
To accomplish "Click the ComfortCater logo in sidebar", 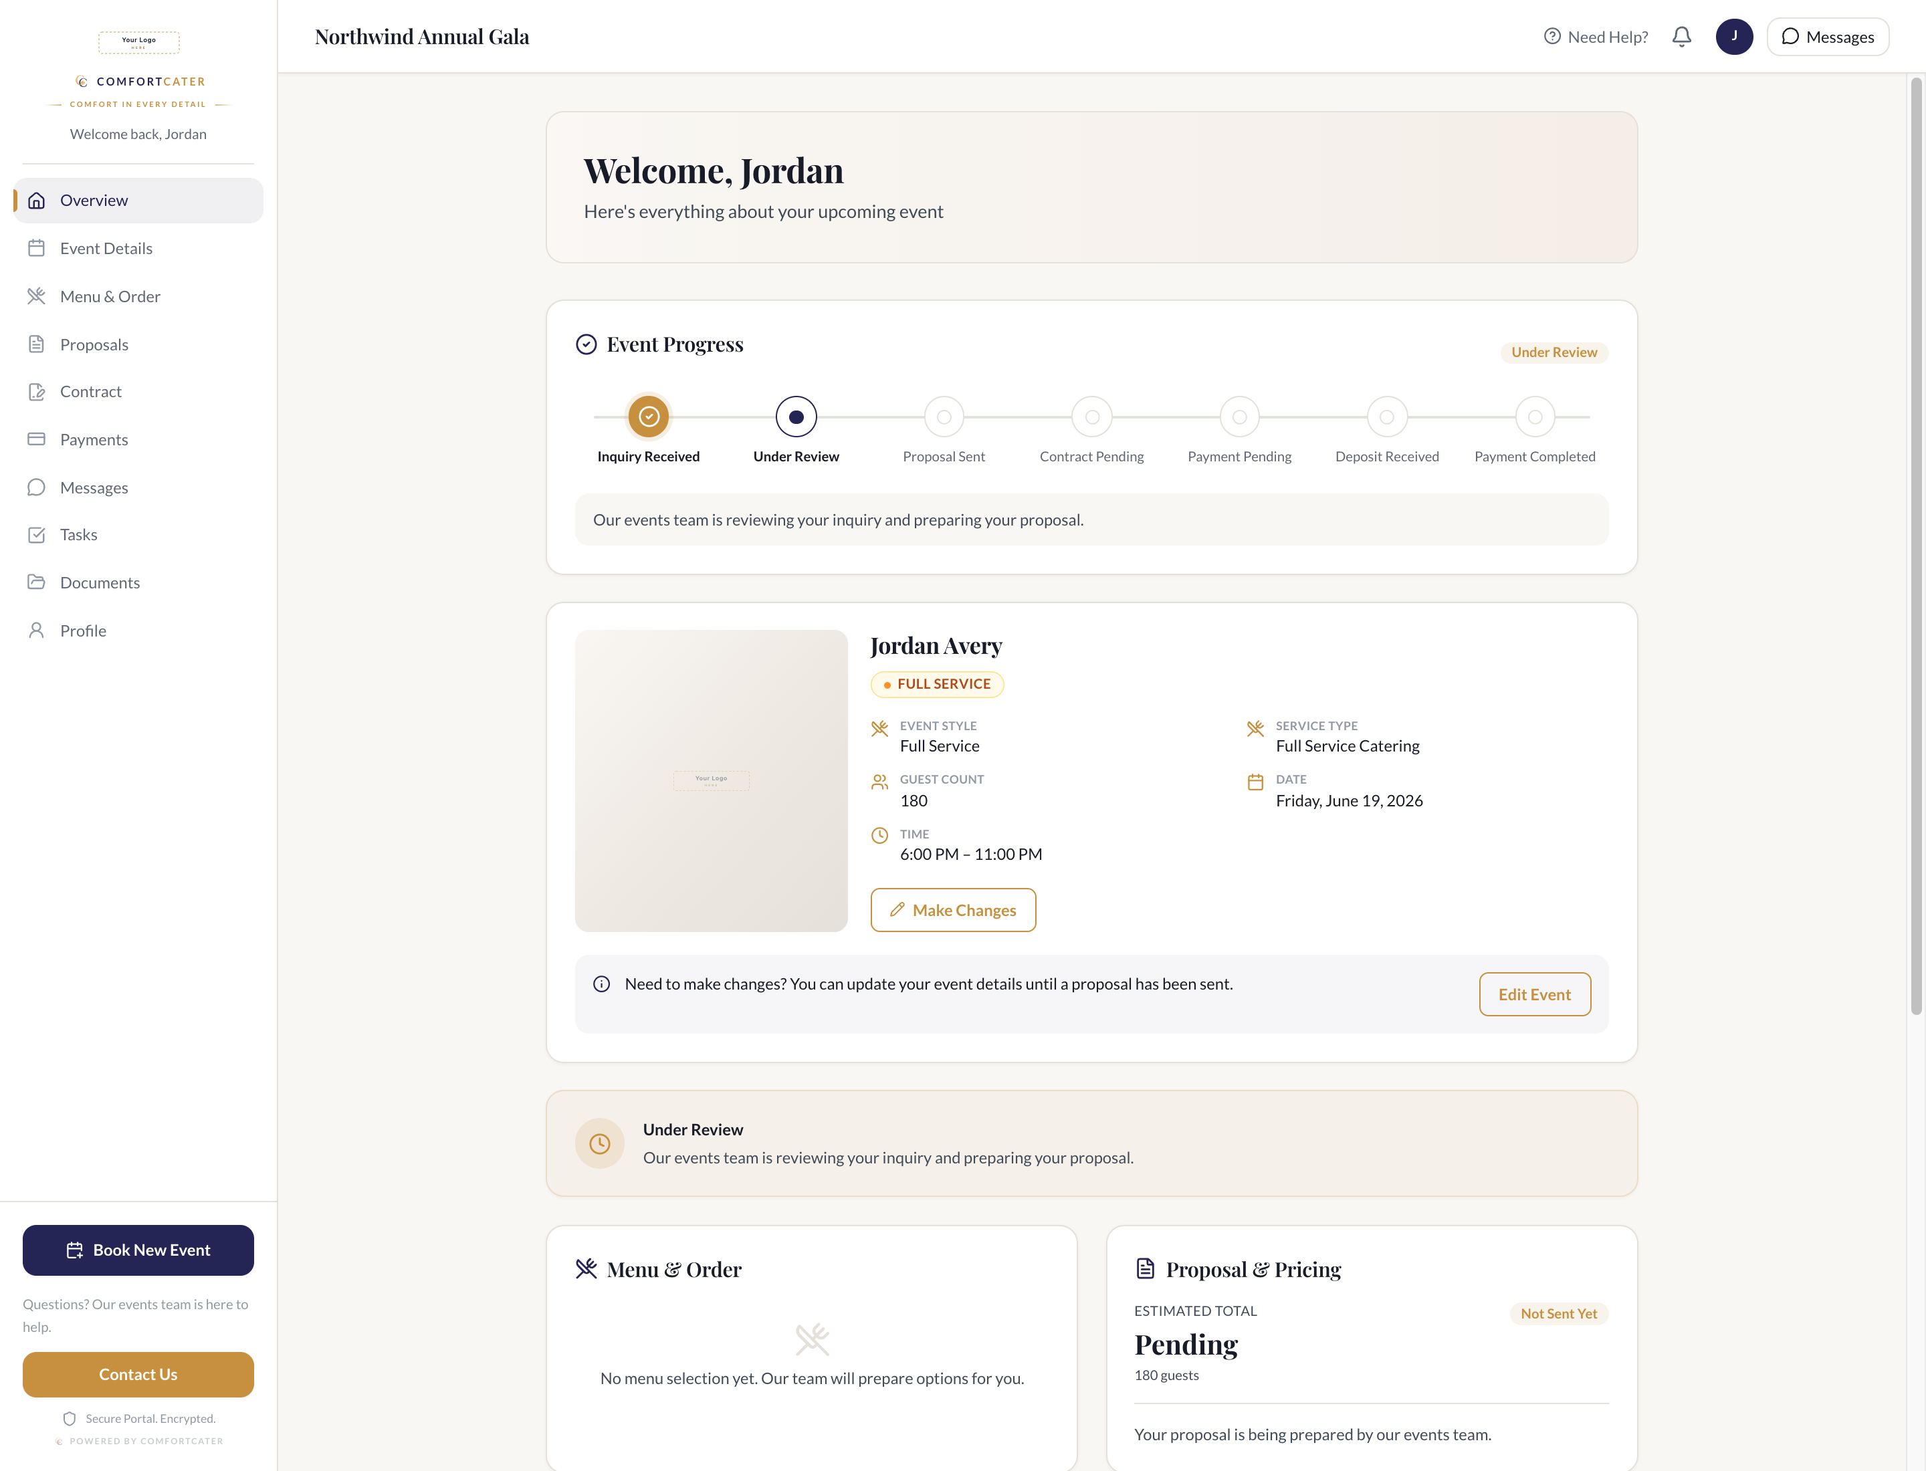I will (x=139, y=82).
